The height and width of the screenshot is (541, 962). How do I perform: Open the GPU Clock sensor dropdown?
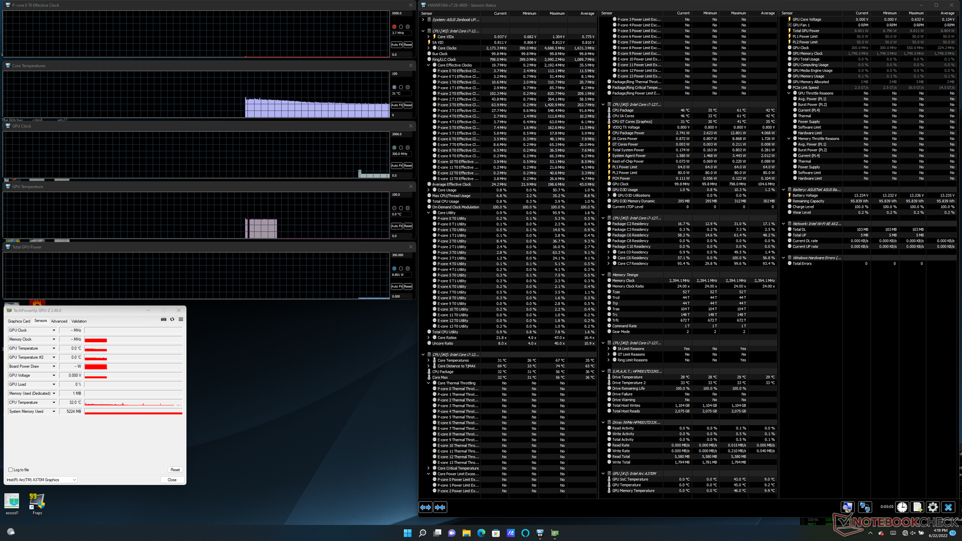54,331
